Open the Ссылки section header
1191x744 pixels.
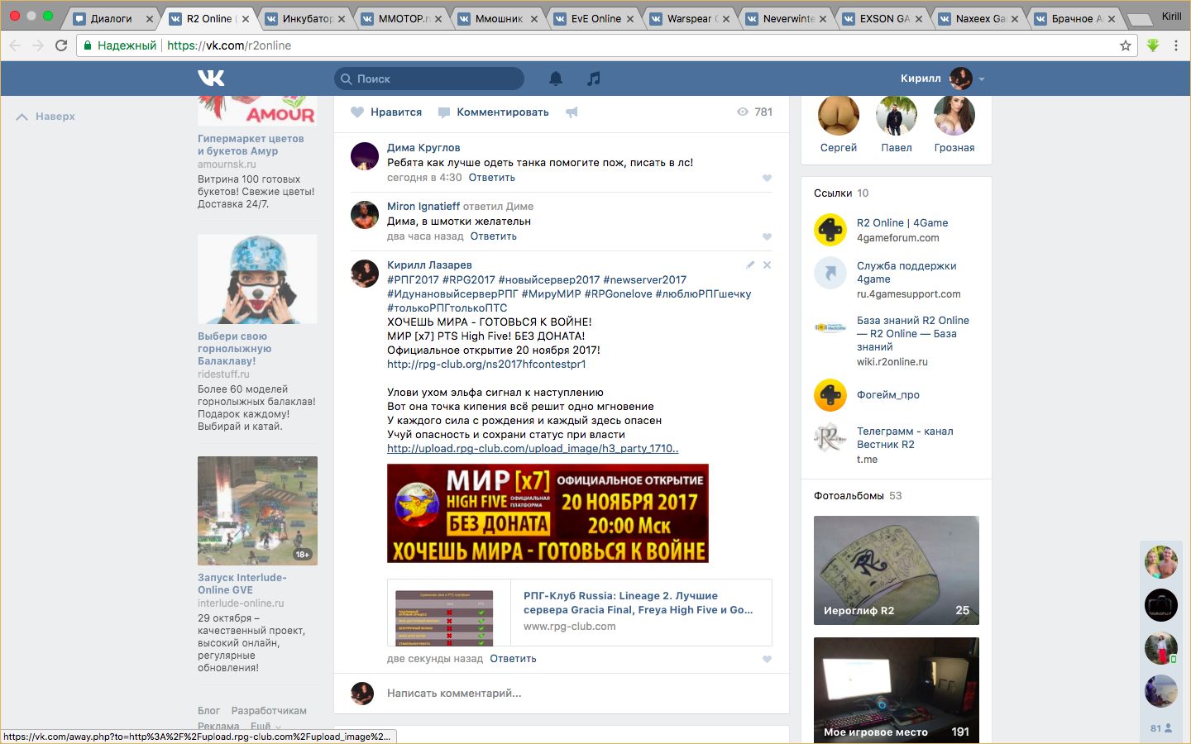tap(841, 193)
